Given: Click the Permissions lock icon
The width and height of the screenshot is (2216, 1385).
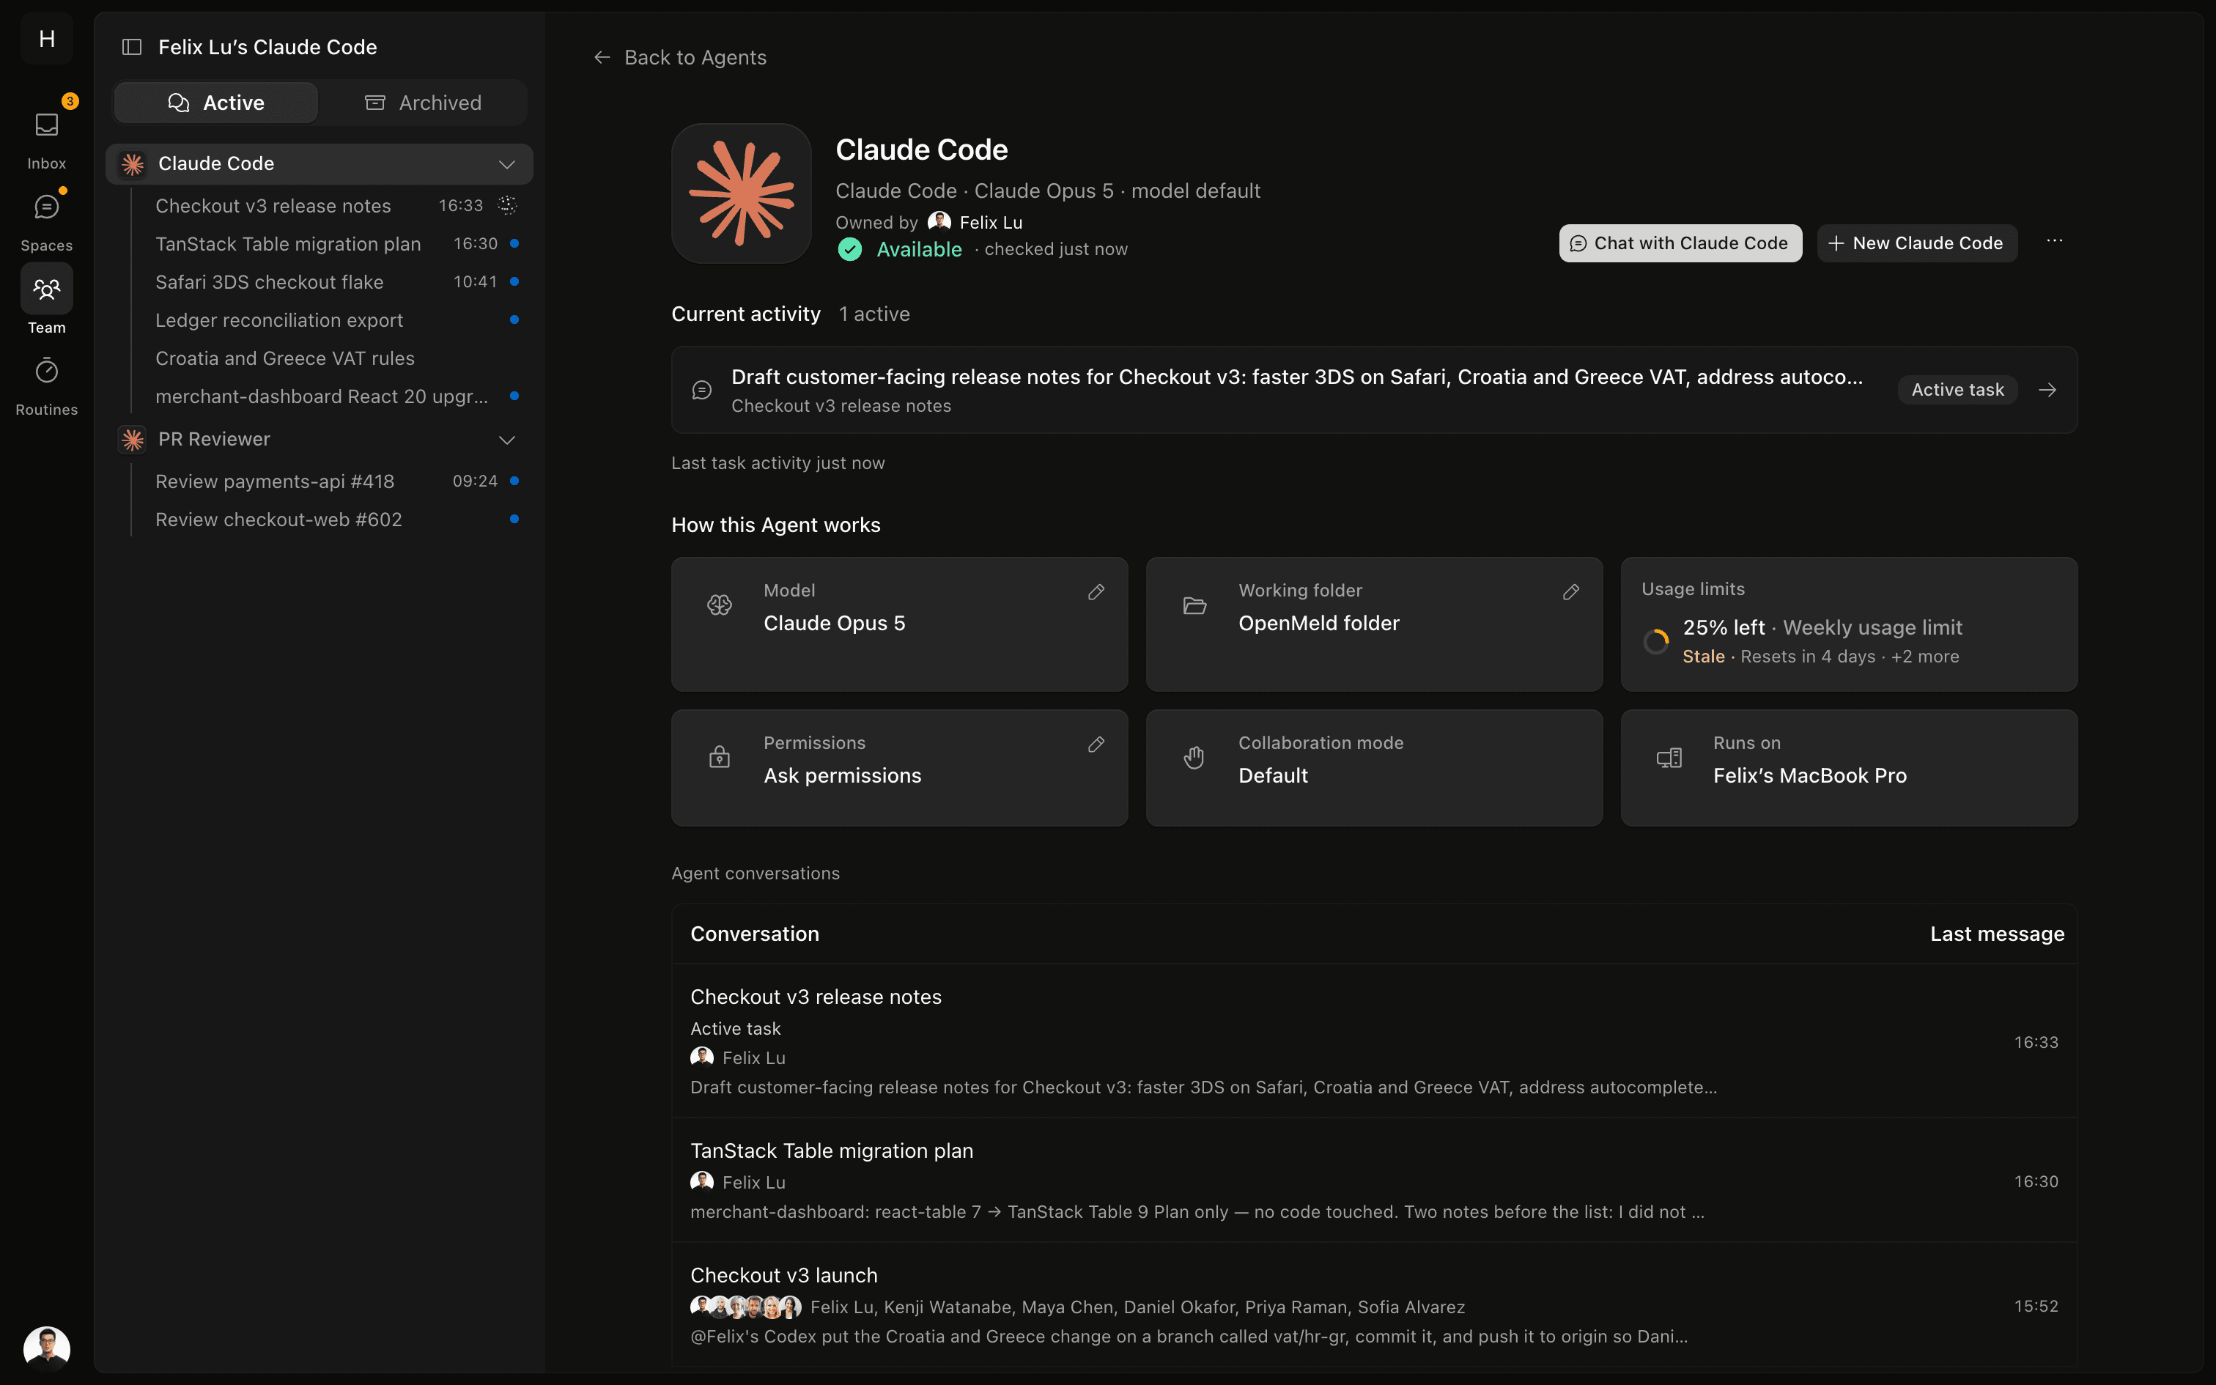Looking at the screenshot, I should 720,758.
